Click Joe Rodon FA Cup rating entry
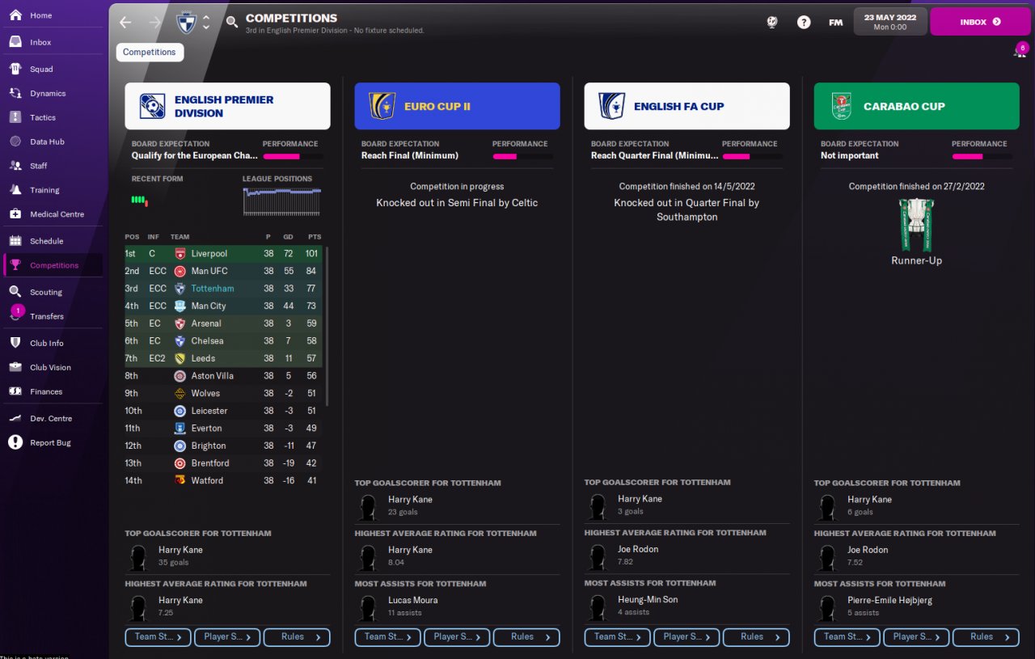The width and height of the screenshot is (1035, 659). click(686, 556)
